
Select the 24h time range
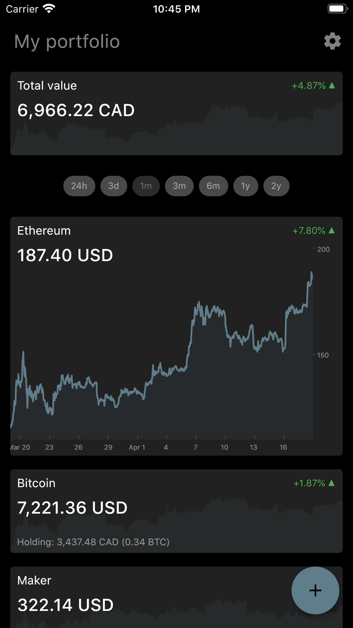point(79,186)
